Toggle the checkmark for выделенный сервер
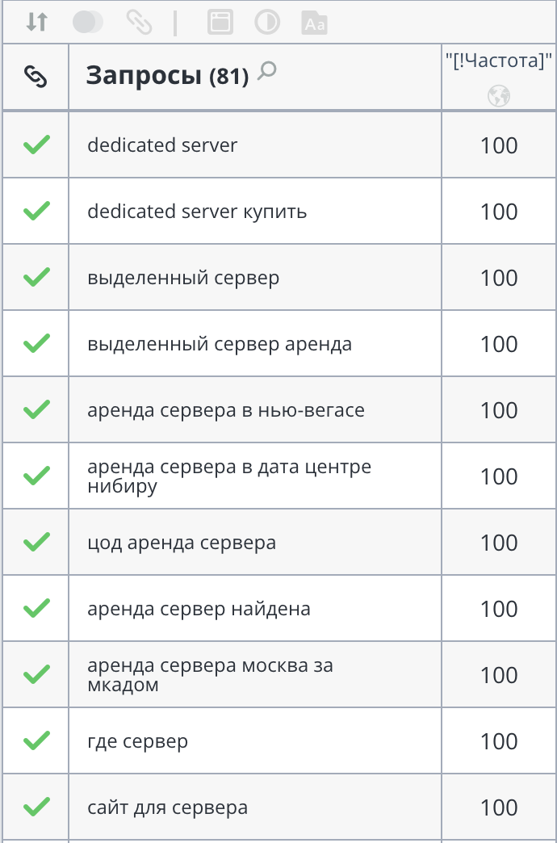 [36, 277]
